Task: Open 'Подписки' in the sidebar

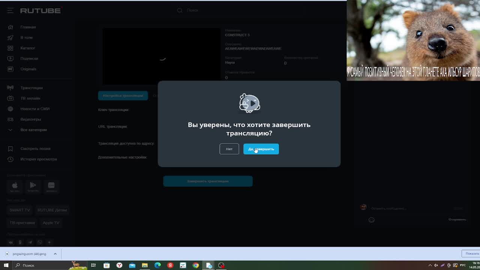Action: [x=29, y=58]
